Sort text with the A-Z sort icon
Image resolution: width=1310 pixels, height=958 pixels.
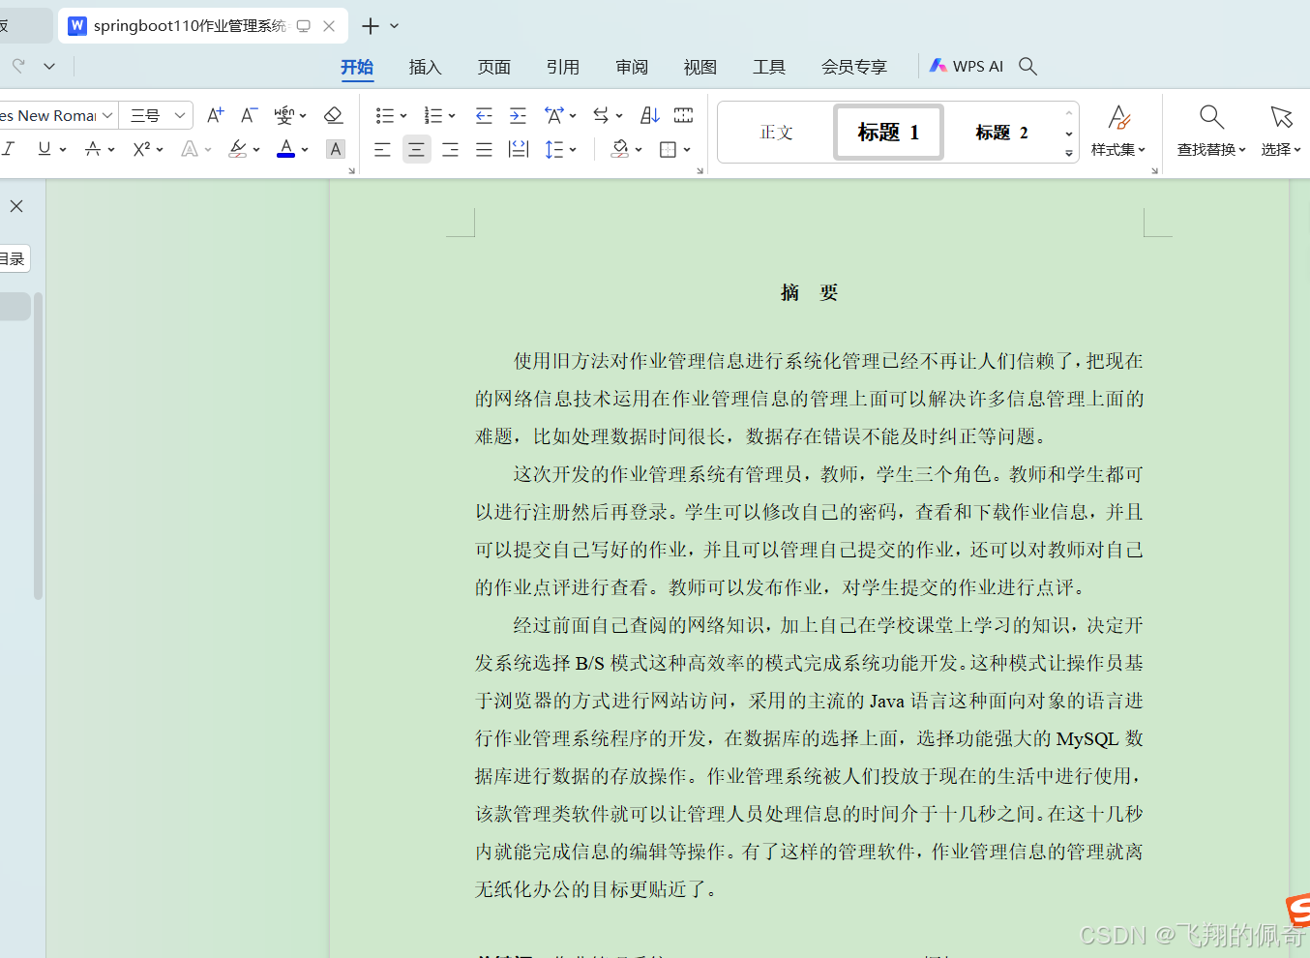click(650, 115)
